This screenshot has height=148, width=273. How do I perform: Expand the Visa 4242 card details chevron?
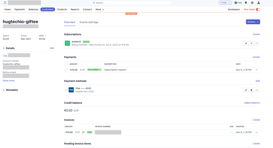66,90
